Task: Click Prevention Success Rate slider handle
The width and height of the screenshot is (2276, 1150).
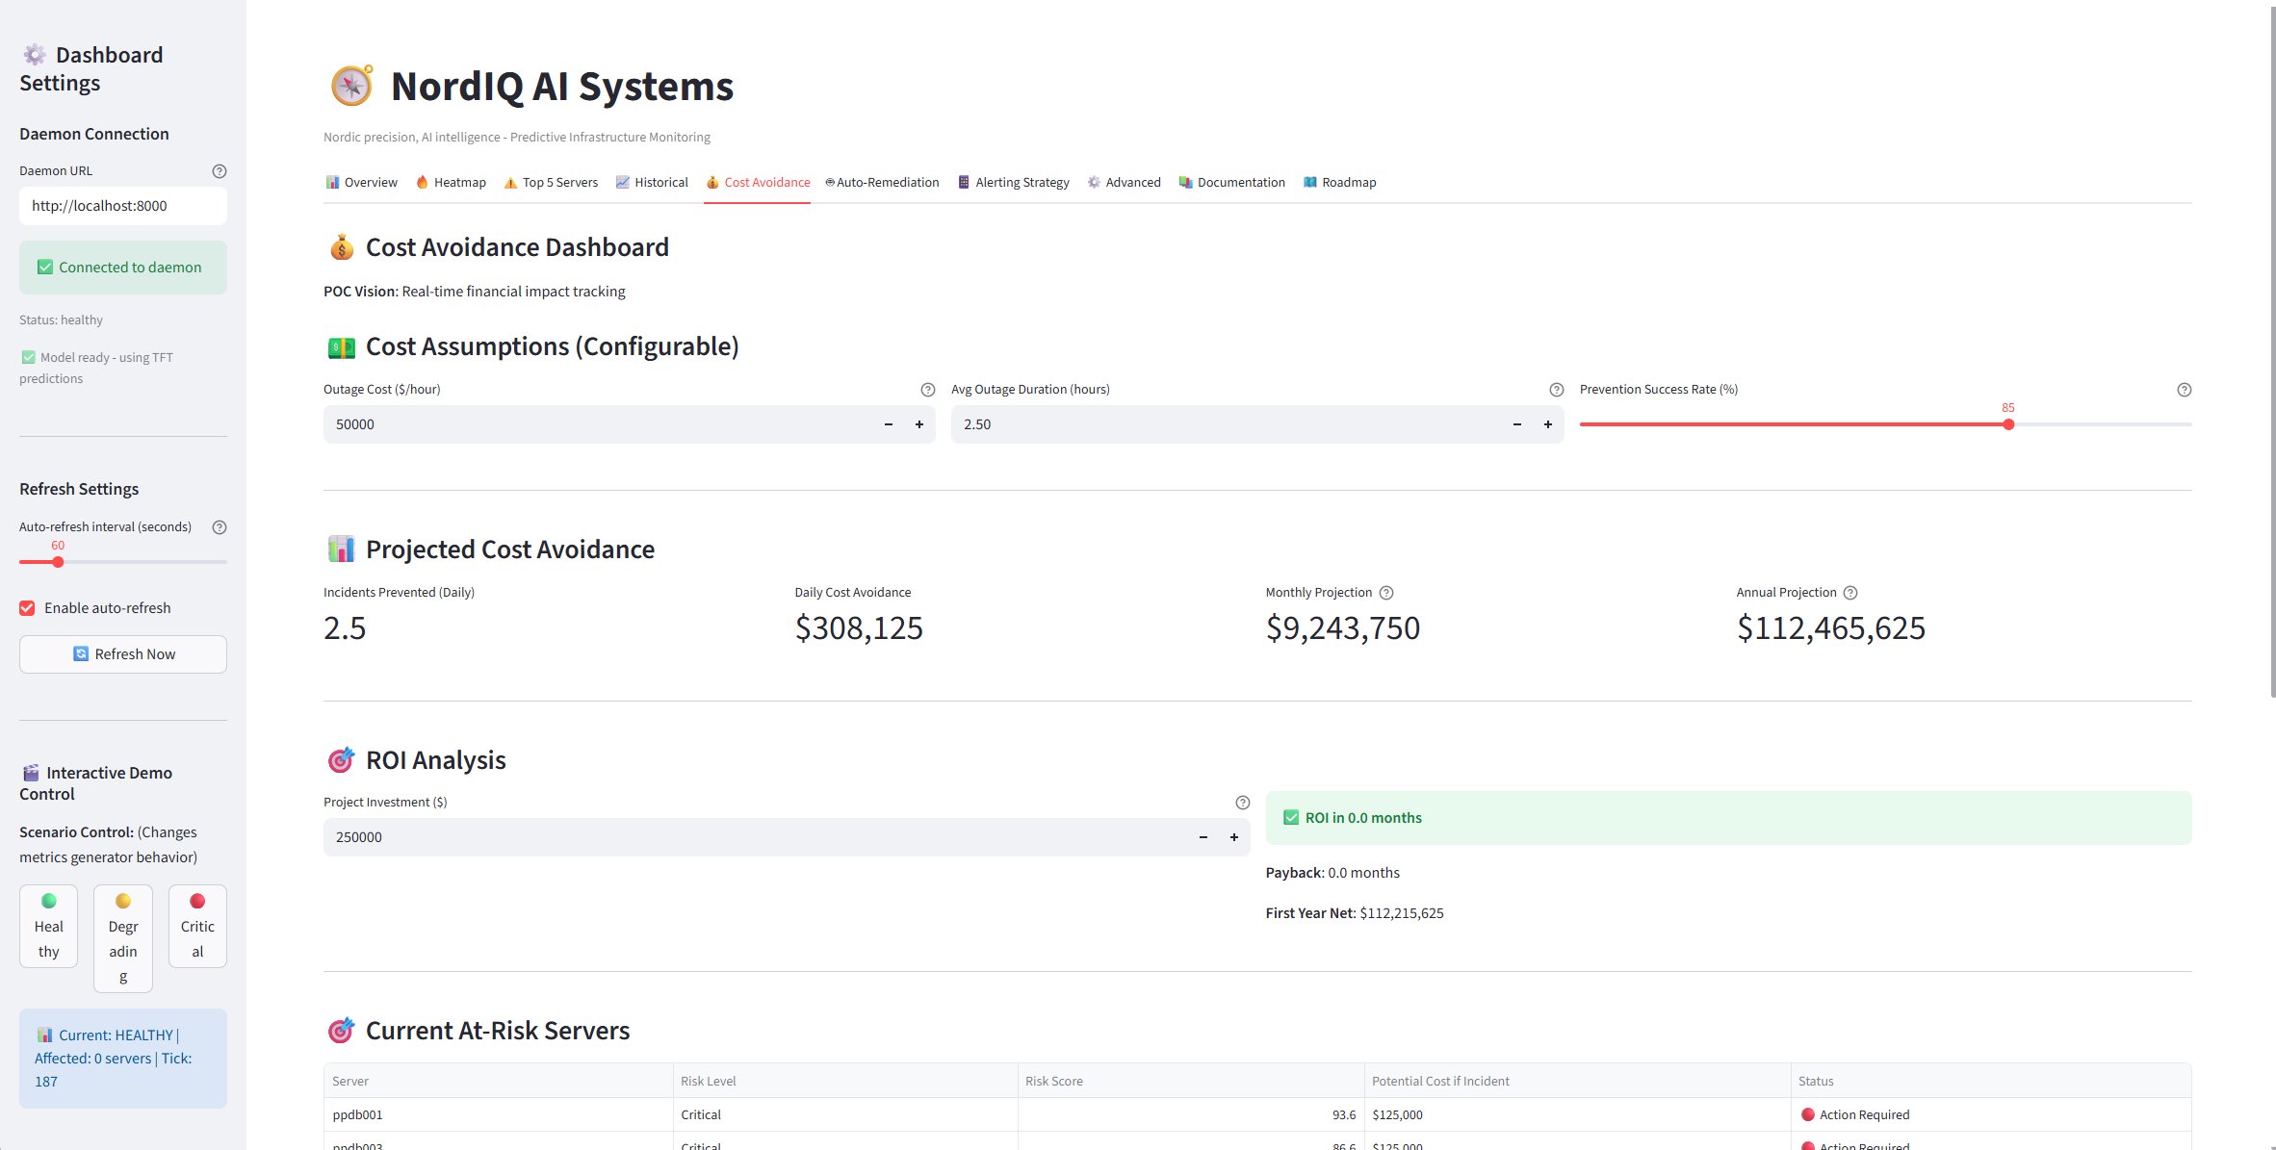Action: pyautogui.click(x=2008, y=424)
